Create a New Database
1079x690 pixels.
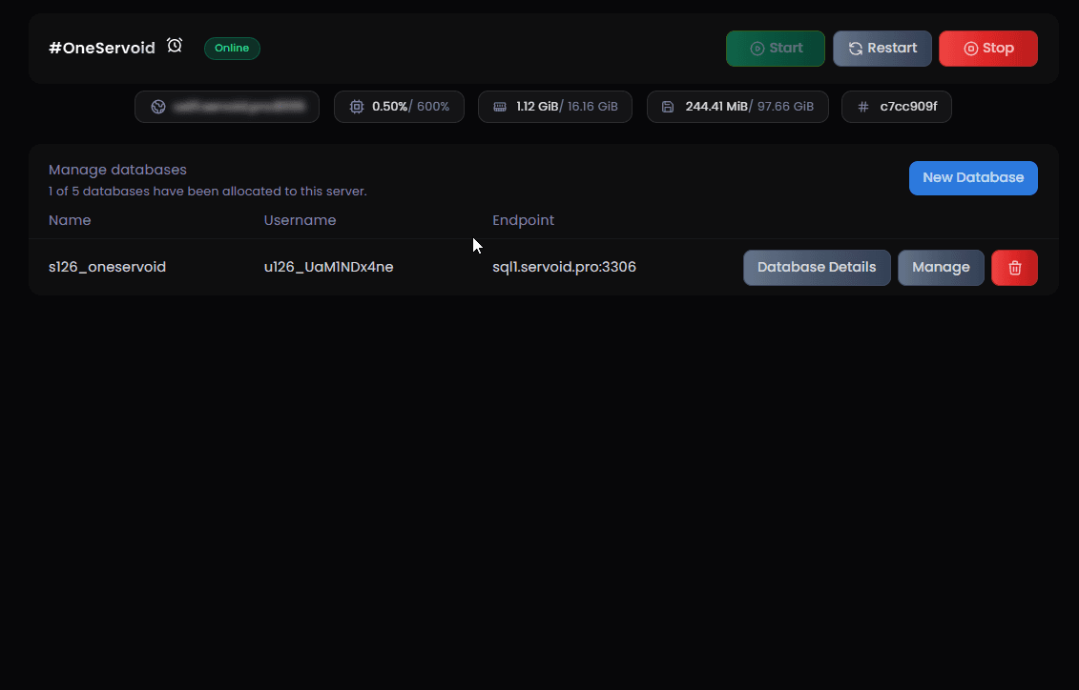click(x=972, y=178)
